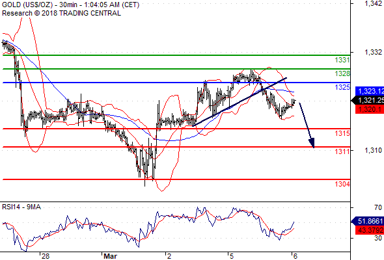
Task: Click the blue 1,323.12 price tag
Action: pos(370,91)
